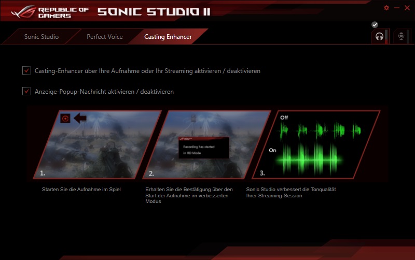Click step 2 recording confirmation thumbnail
Image resolution: width=415 pixels, height=260 pixels.
(206, 145)
